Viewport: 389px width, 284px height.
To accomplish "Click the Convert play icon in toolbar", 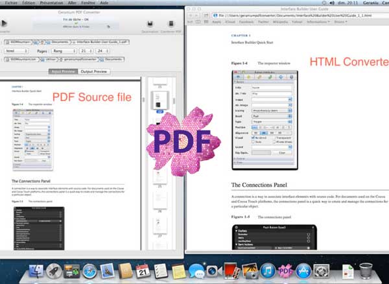I will (3, 23).
